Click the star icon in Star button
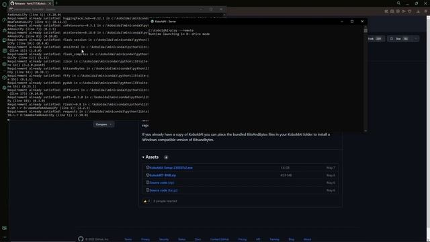The width and height of the screenshot is (430, 242). click(392, 39)
